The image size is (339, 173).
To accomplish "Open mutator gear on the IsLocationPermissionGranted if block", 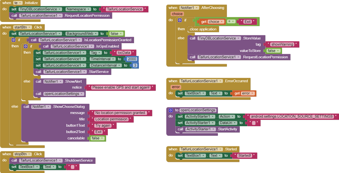I will coord(14,40).
